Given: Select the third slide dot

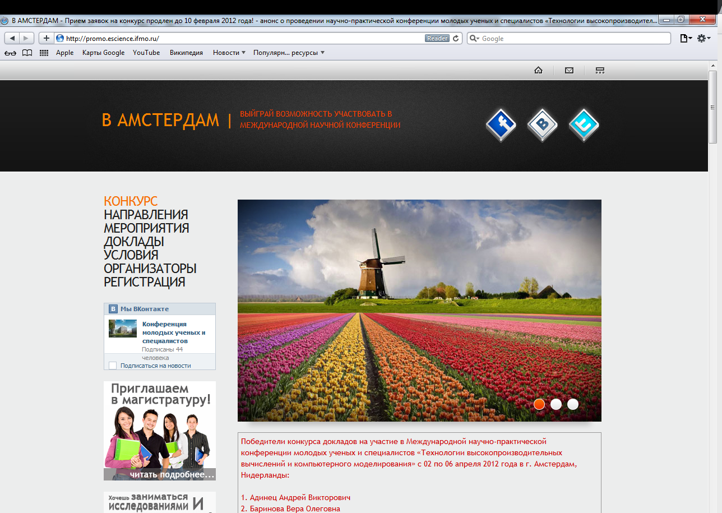Looking at the screenshot, I should pyautogui.click(x=573, y=404).
